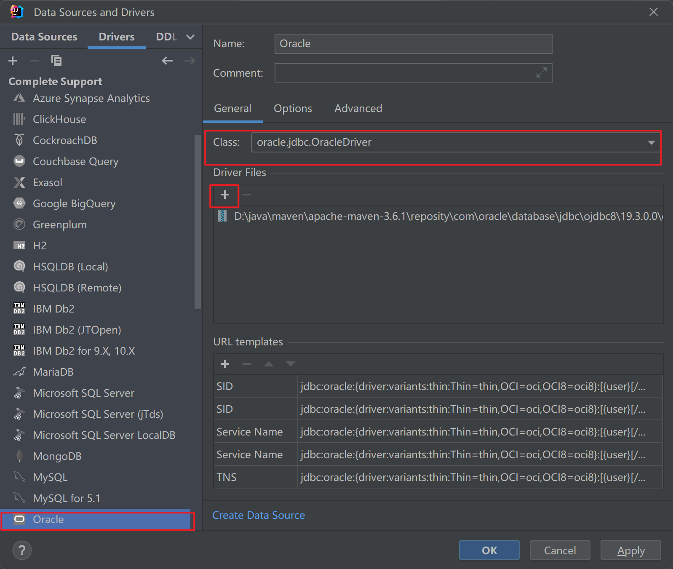Switch to the DDL tab
The width and height of the screenshot is (673, 569).
coord(166,37)
